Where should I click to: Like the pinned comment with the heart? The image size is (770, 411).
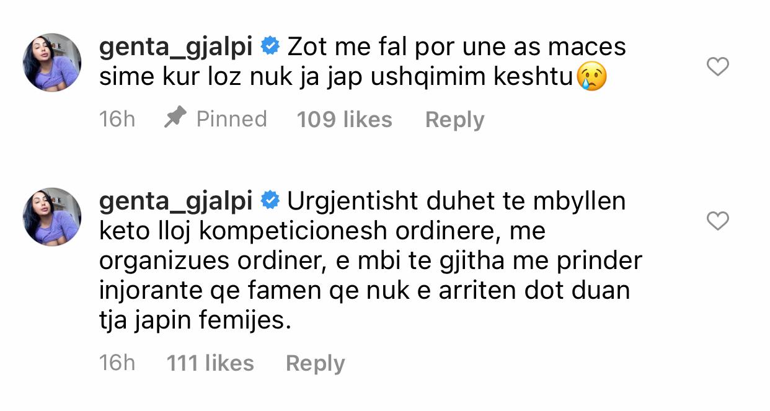click(717, 66)
